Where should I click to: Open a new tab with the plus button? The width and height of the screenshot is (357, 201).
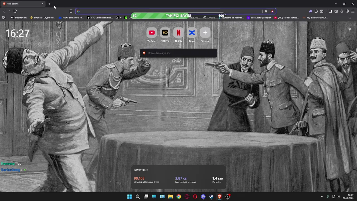(x=49, y=4)
